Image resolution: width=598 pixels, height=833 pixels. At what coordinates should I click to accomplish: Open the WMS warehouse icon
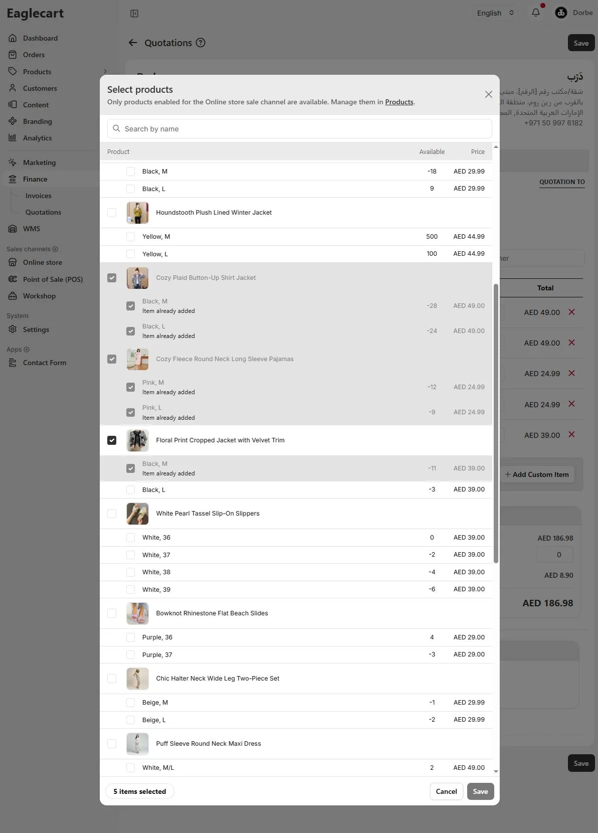(13, 229)
